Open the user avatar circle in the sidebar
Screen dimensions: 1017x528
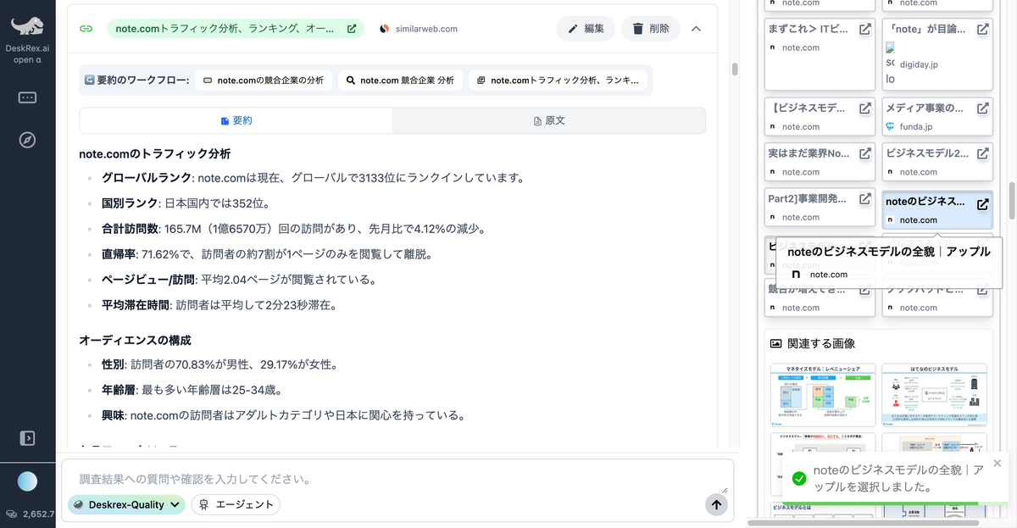(28, 481)
